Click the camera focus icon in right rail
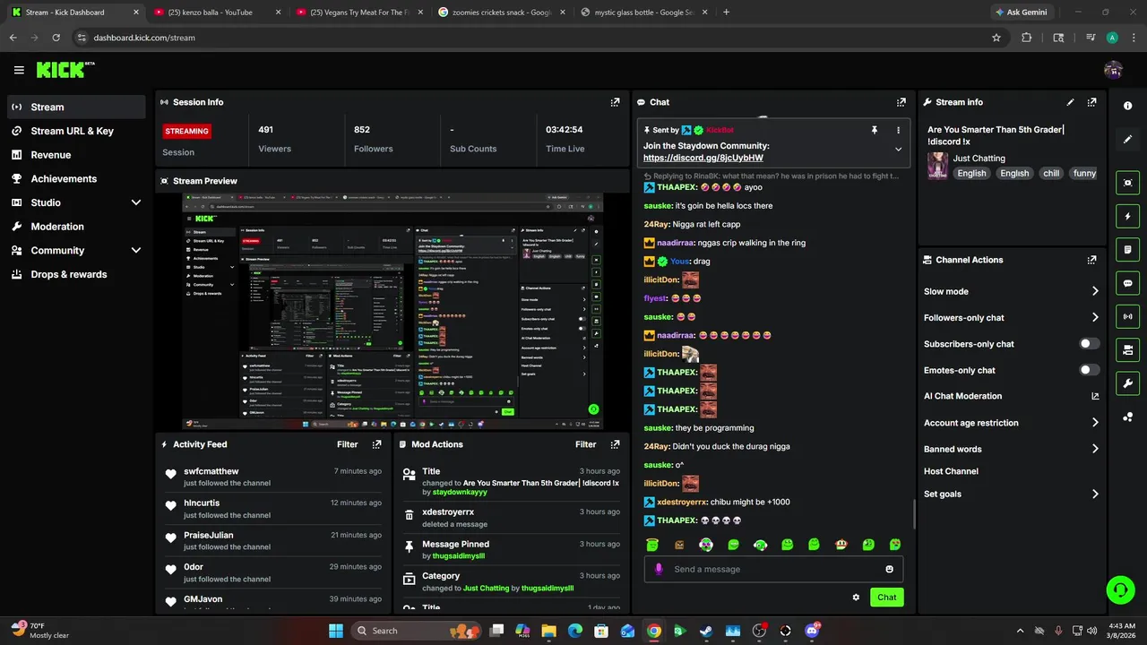The height and width of the screenshot is (645, 1147). coord(1127,183)
